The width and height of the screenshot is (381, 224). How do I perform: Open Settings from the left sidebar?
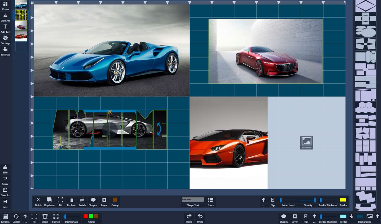tap(5, 40)
